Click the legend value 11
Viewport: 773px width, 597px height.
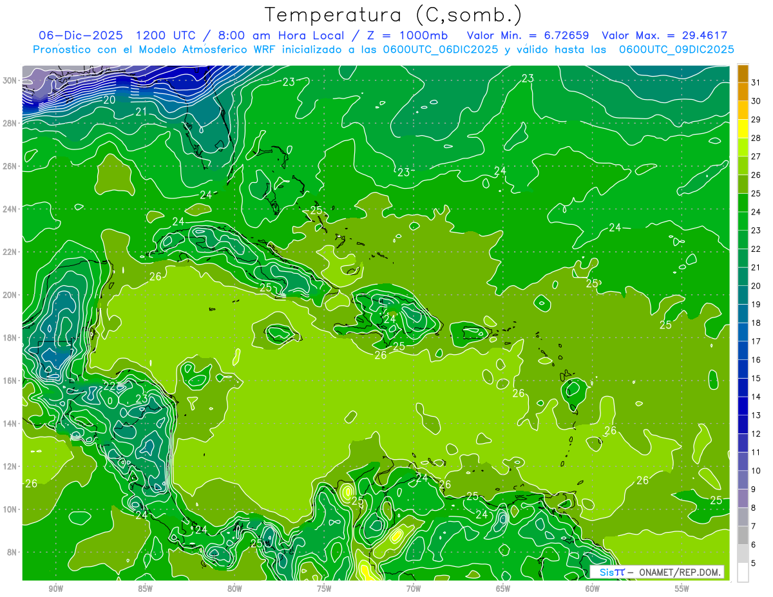click(756, 452)
